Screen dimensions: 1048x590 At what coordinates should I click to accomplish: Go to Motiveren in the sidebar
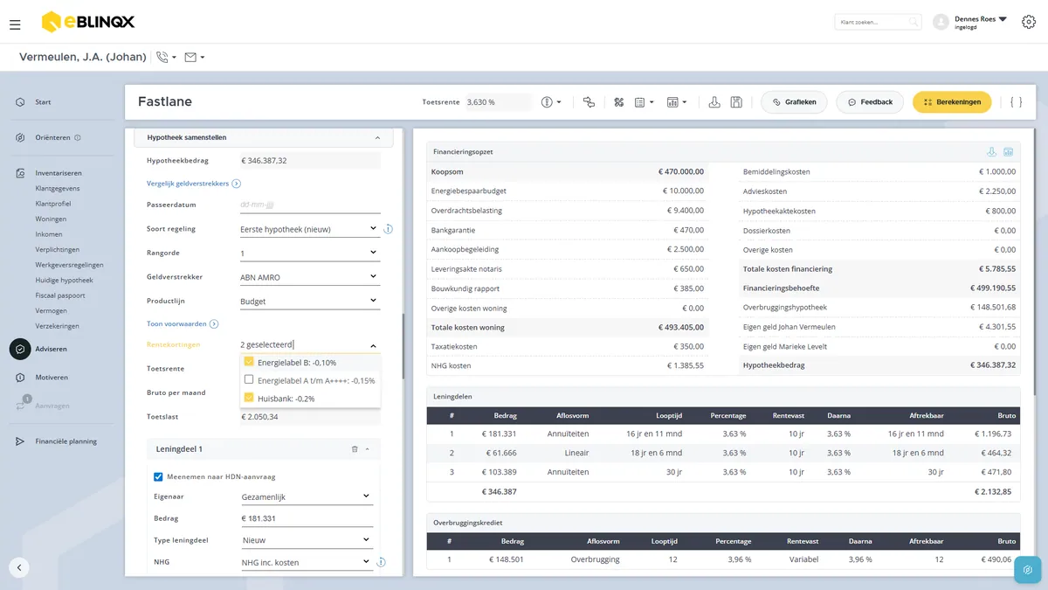point(52,378)
